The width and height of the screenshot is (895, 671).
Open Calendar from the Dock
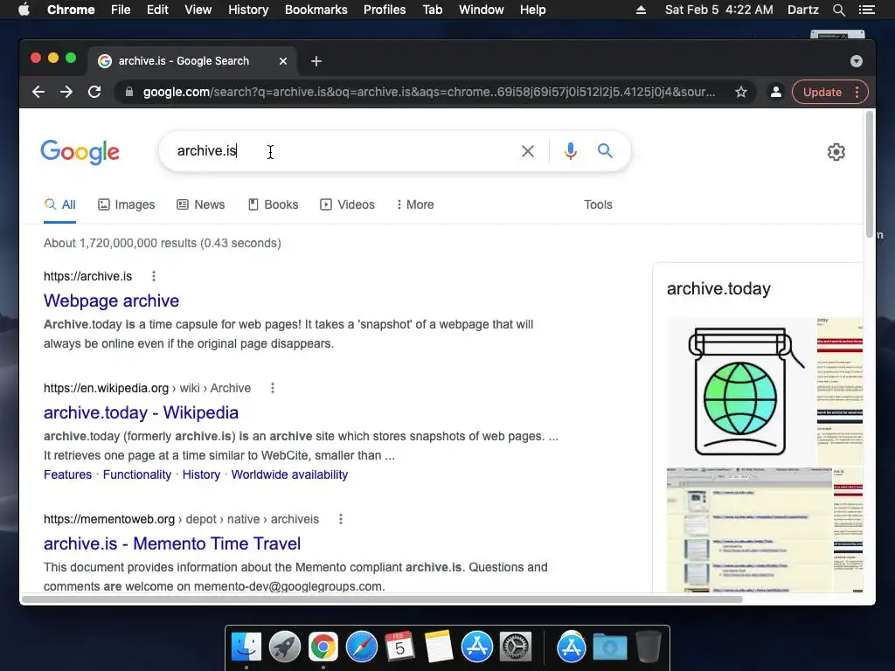[399, 647]
